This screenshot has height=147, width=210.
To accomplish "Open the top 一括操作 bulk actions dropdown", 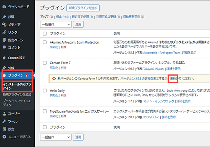I will point(56,24).
